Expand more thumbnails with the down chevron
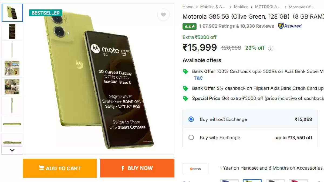The width and height of the screenshot is (324, 182). (x=12, y=150)
